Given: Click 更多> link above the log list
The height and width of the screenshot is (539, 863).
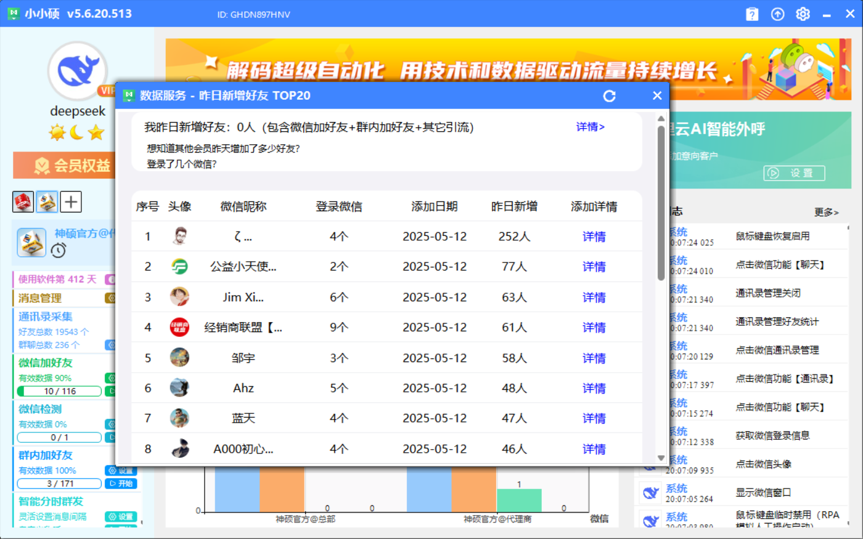Looking at the screenshot, I should [826, 212].
